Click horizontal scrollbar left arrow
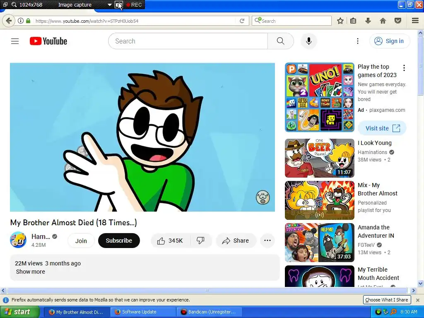 coord(3,291)
